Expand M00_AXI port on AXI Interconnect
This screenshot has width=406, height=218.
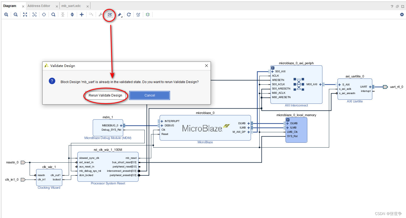coord(320,84)
